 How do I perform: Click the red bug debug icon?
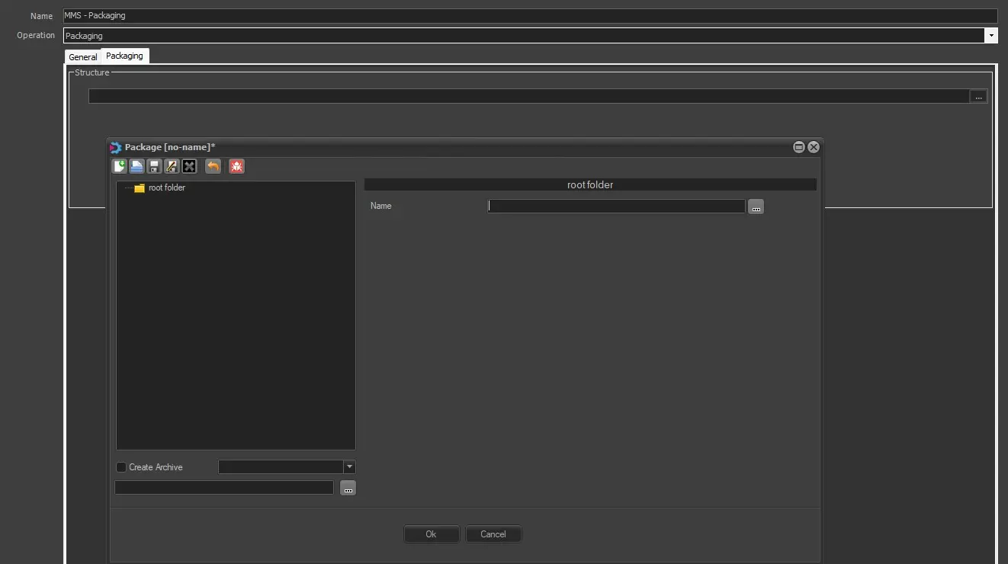click(236, 166)
